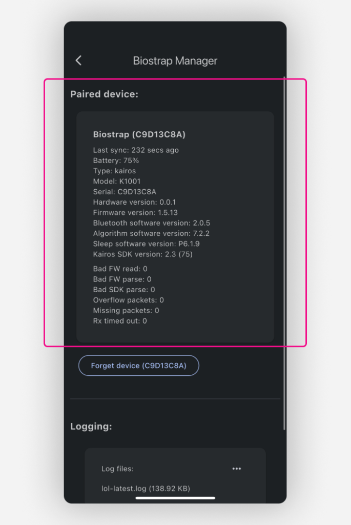Tap the back arrow icon
The height and width of the screenshot is (525, 351).
[78, 60]
